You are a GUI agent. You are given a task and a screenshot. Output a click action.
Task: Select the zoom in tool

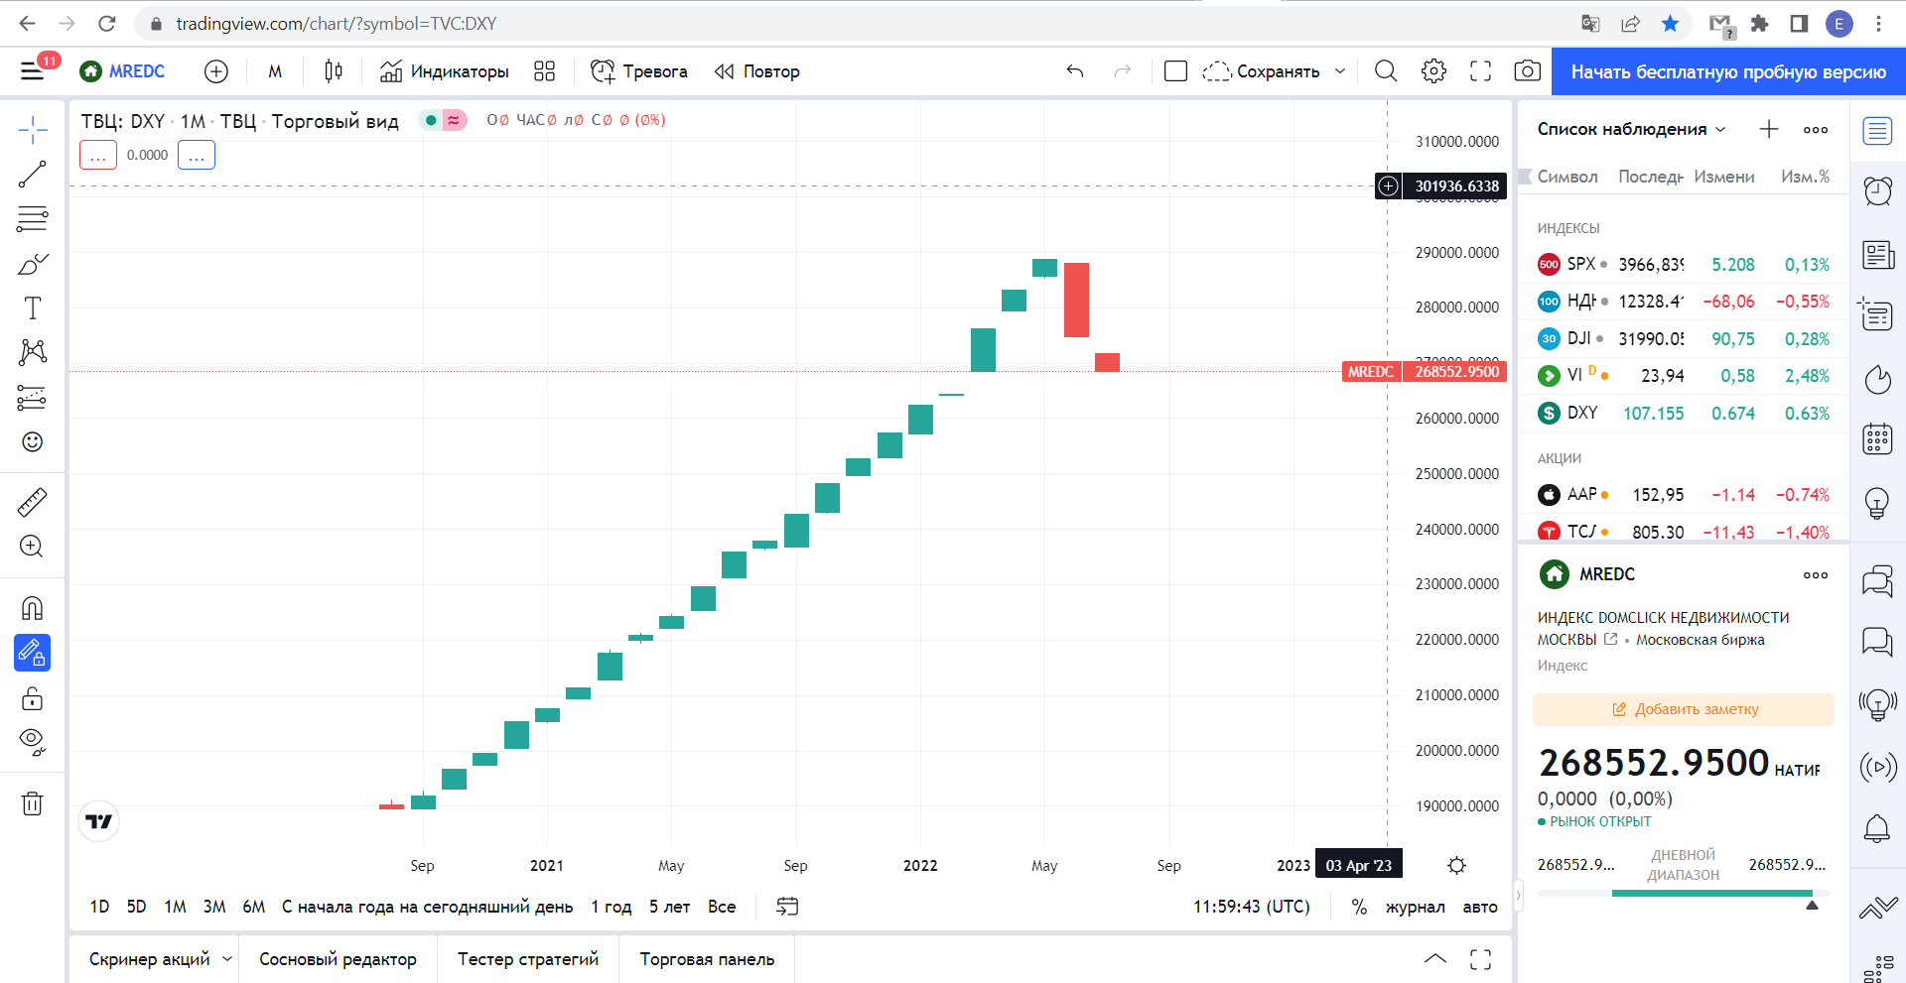33,547
